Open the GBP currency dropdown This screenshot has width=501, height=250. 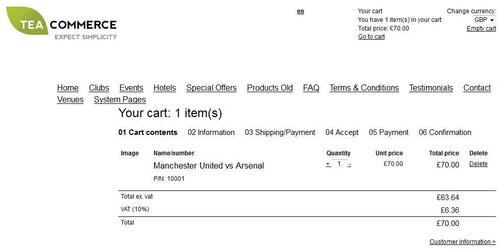point(484,20)
